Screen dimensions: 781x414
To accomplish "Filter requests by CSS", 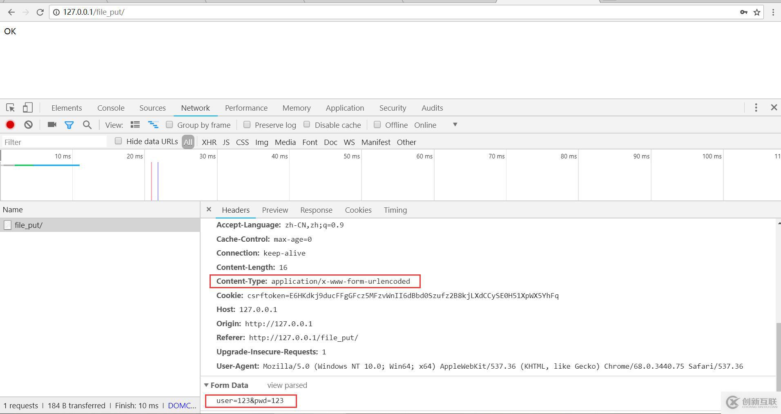I will tap(242, 142).
